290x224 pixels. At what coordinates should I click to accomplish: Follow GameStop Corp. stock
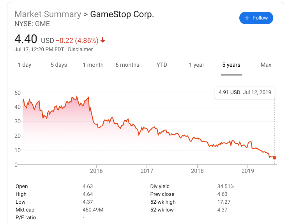point(256,18)
